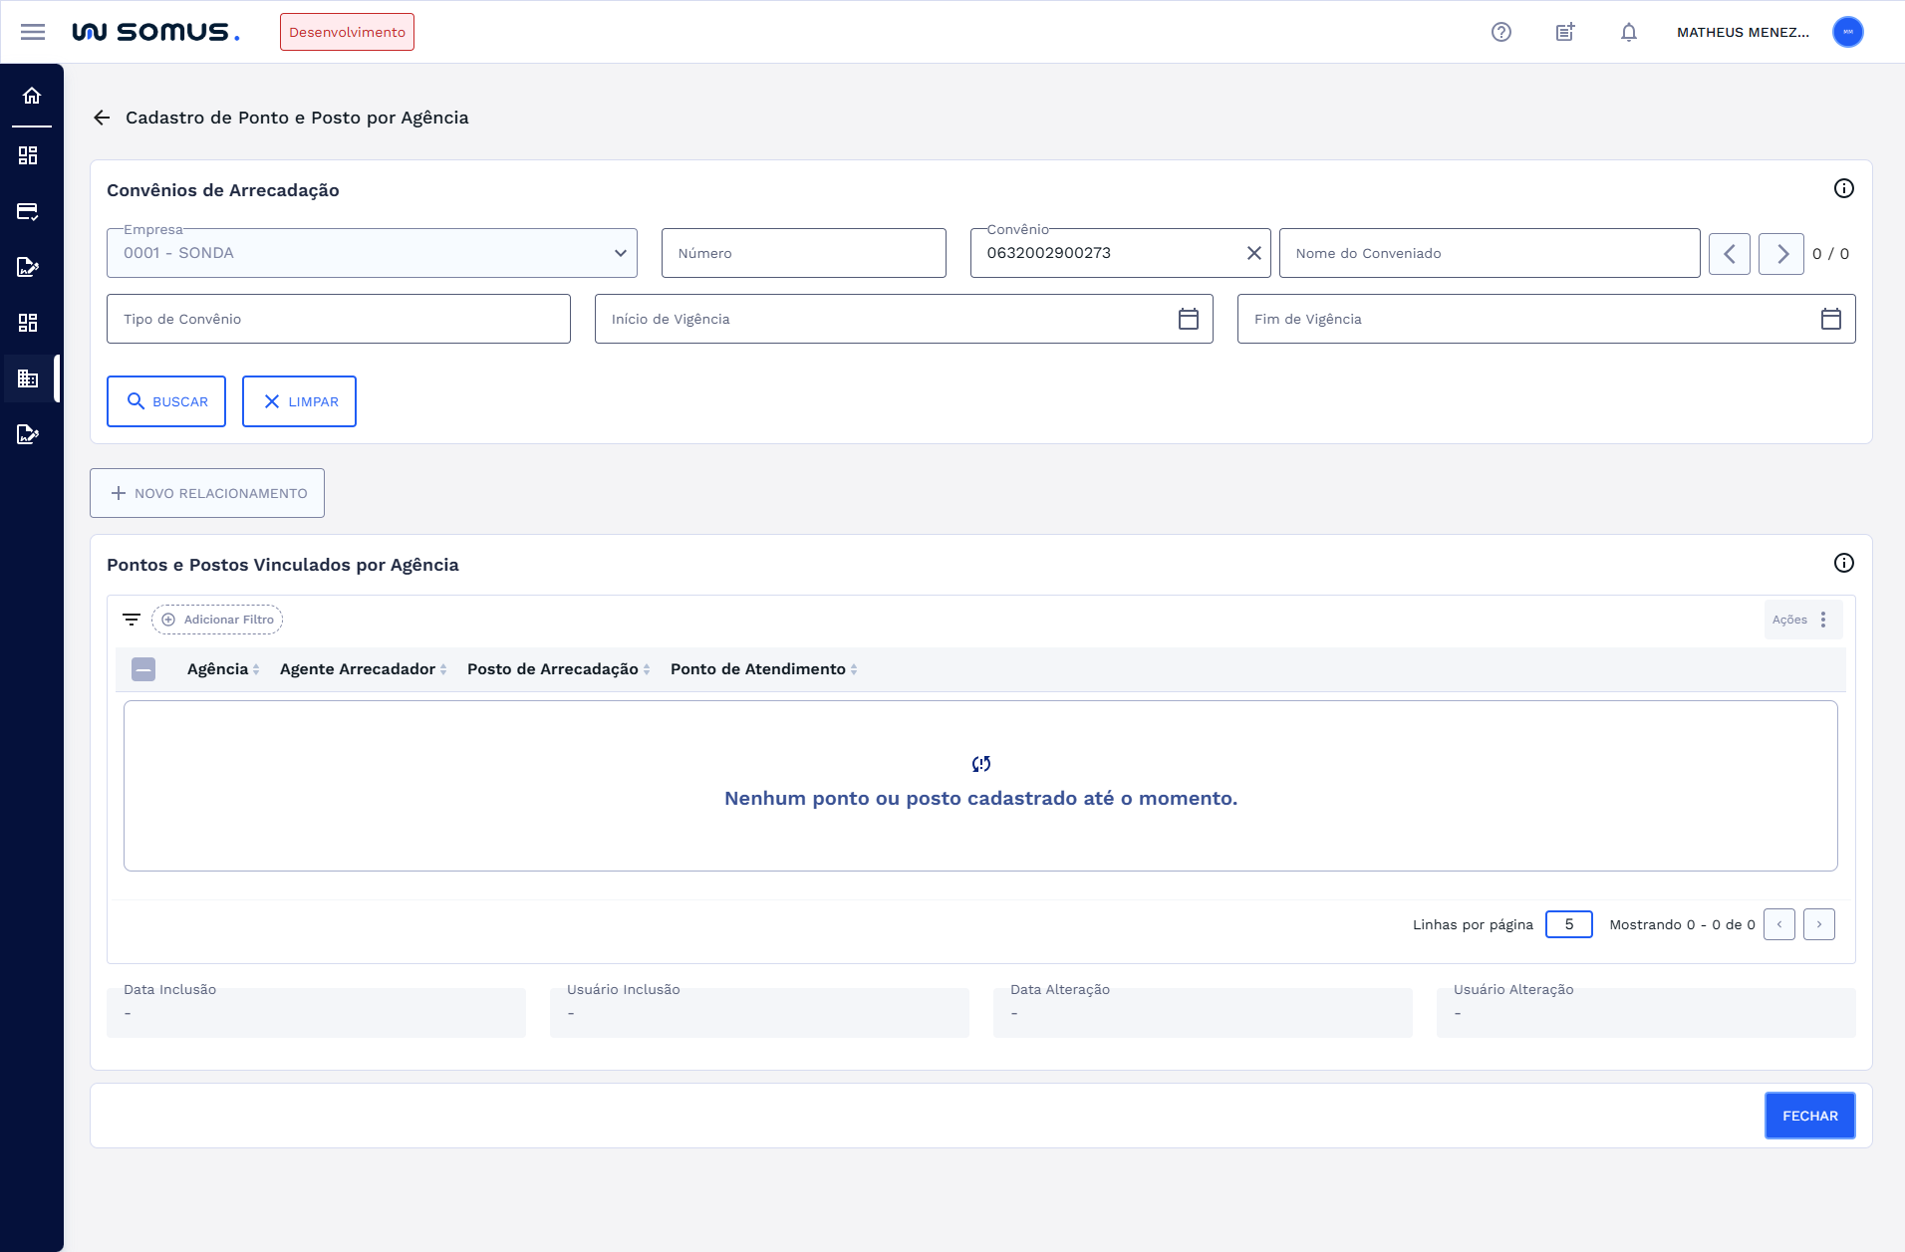
Task: Open the Início de Vigência calendar picker
Action: click(x=1188, y=319)
